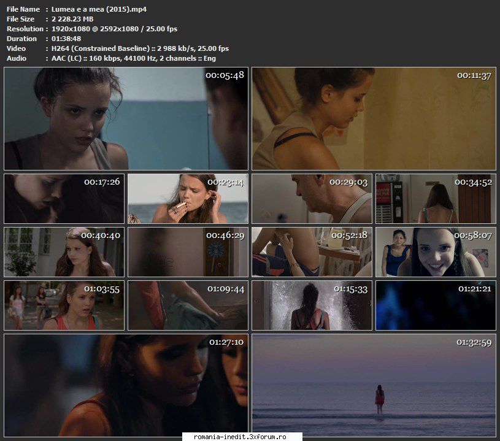Select the frame stamped 00:40:40
500x441 pixels.
[64, 252]
